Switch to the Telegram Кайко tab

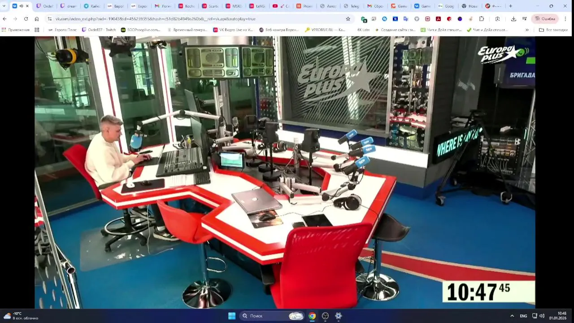(92, 6)
